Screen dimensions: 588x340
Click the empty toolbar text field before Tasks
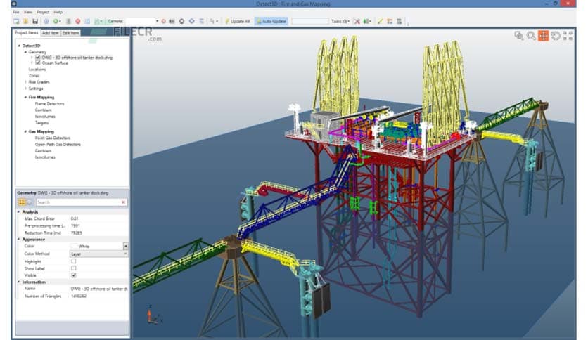(x=309, y=21)
